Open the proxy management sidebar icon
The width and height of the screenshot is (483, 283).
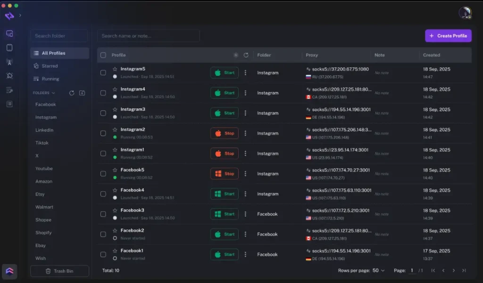(9, 61)
